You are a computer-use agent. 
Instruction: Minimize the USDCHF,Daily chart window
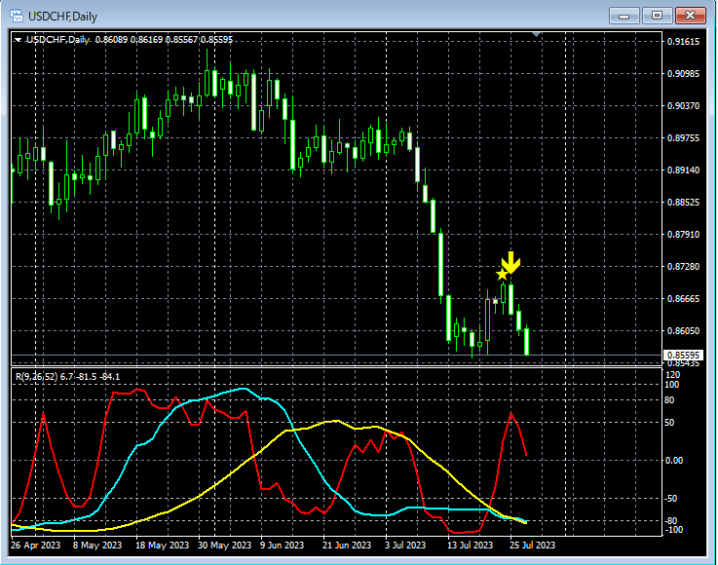624,16
